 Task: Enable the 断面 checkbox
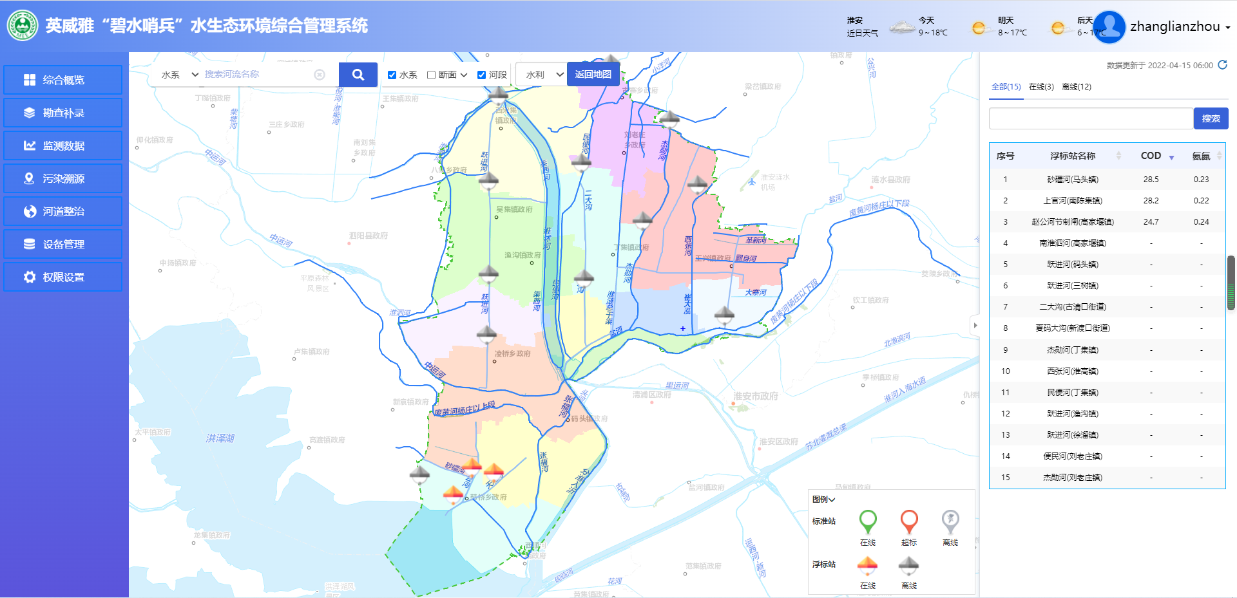[432, 75]
